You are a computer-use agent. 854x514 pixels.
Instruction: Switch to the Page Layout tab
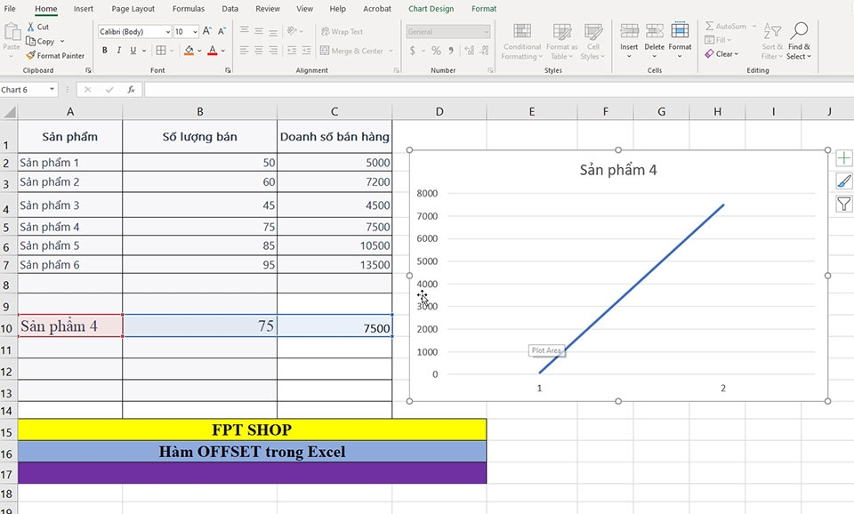point(133,9)
